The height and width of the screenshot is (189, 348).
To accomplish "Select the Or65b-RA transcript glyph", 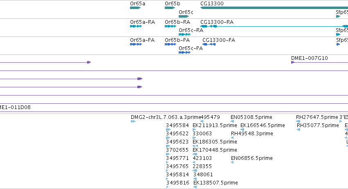I will point(171,26).
